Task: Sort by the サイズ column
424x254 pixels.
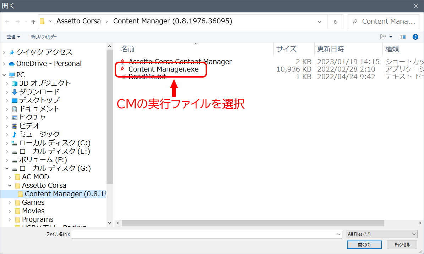Action: tap(286, 49)
